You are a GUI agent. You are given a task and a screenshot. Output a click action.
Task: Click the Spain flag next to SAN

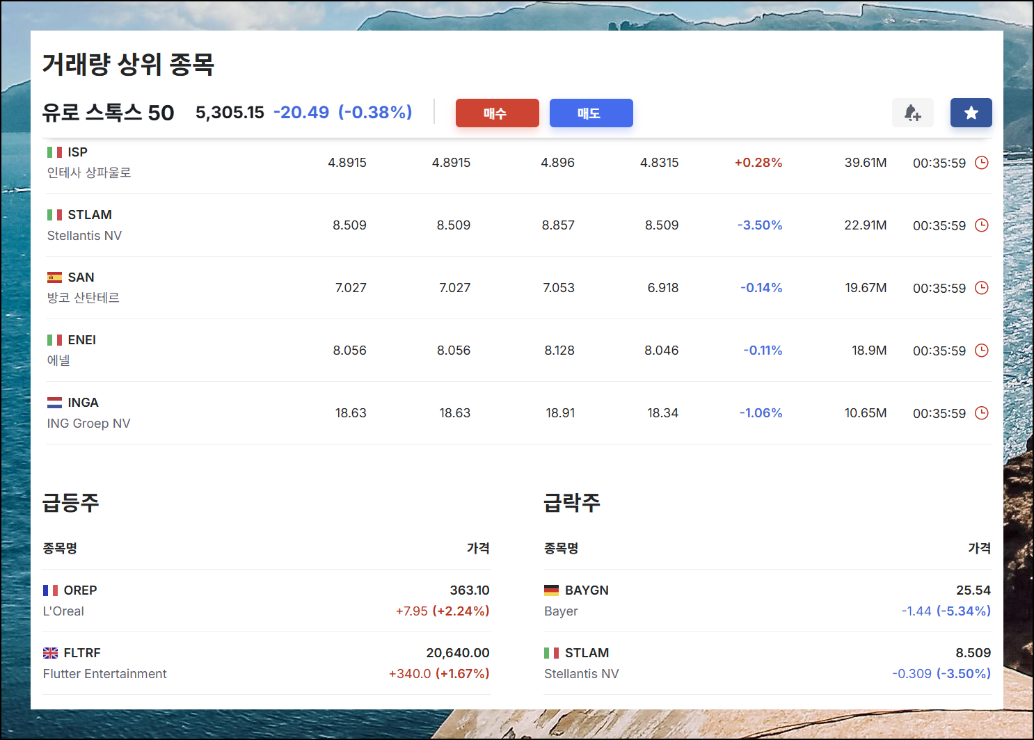point(54,277)
